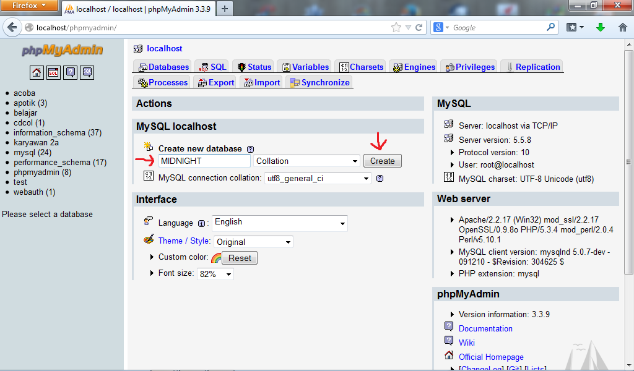Viewport: 634px width, 371px height.
Task: Open the Export tab
Action: point(216,82)
